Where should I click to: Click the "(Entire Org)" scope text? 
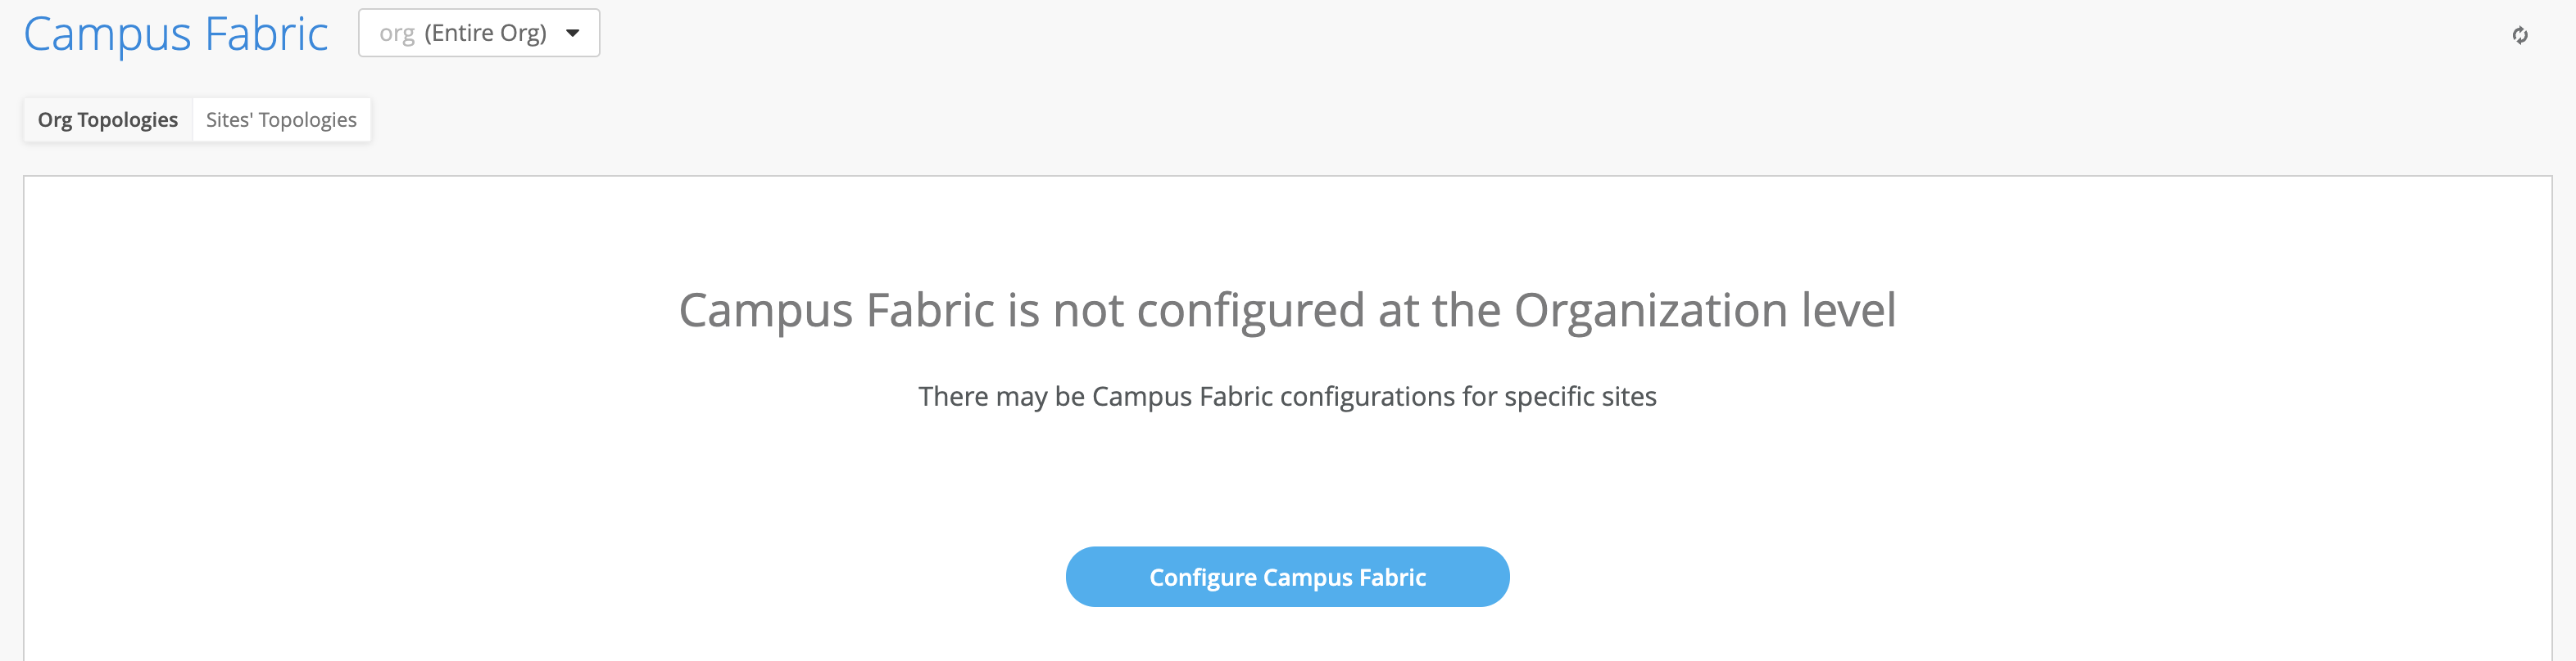pos(485,33)
